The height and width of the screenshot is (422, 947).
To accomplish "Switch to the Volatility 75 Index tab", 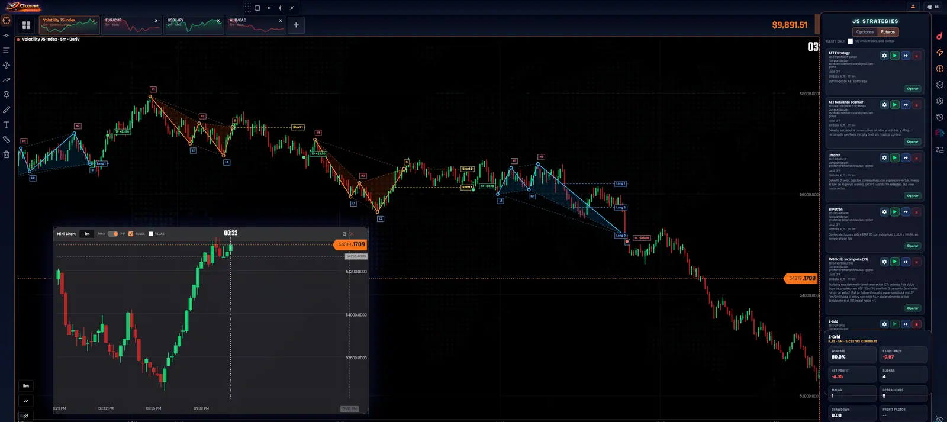I will (x=69, y=25).
